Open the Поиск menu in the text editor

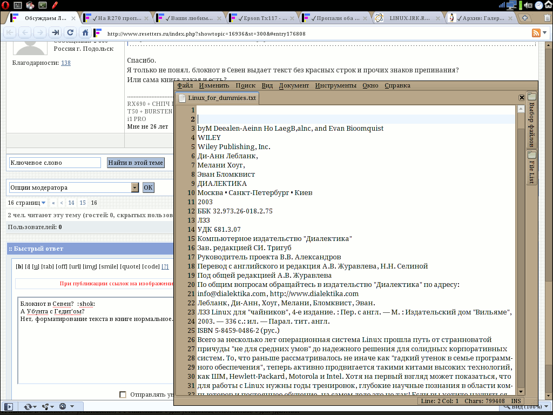246,85
